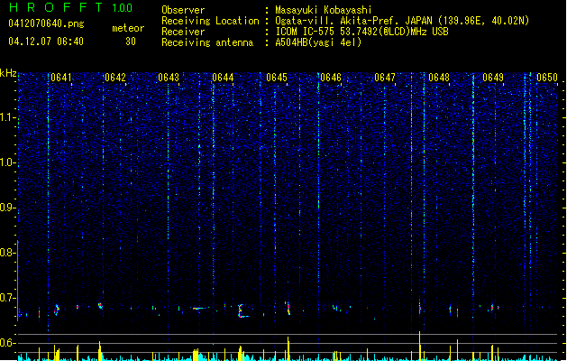Viewport: 567px width, 361px height.
Task: Click the horizontal meteor echo trace before 0644
Action: 200,309
